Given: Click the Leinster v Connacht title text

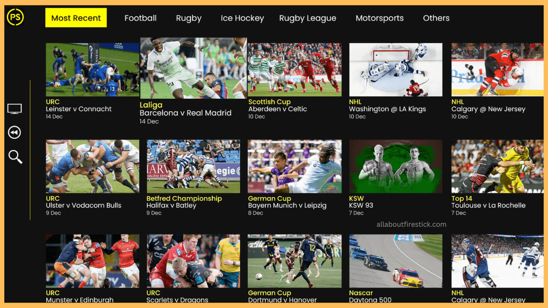Looking at the screenshot, I should coord(79,109).
